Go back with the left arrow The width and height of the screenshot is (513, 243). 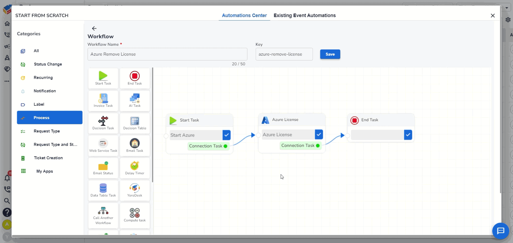[94, 28]
